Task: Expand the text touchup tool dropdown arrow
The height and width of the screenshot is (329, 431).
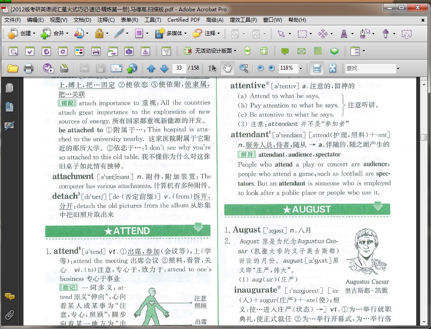Action: tap(353, 34)
